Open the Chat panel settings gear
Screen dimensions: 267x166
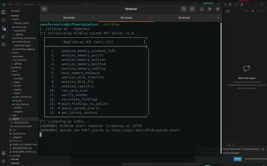click(x=253, y=11)
